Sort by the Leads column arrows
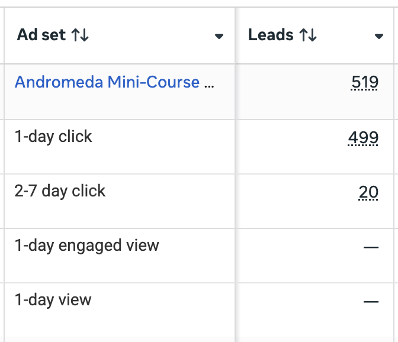 click(308, 36)
